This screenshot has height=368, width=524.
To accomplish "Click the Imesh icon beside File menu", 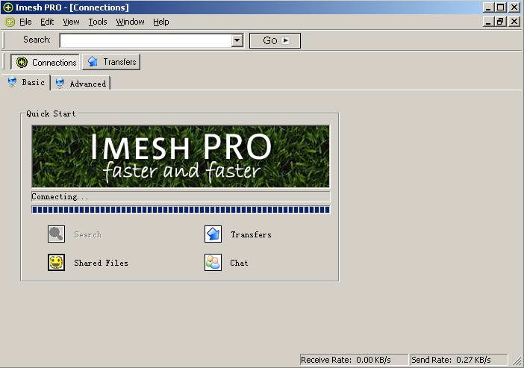I will pos(10,22).
